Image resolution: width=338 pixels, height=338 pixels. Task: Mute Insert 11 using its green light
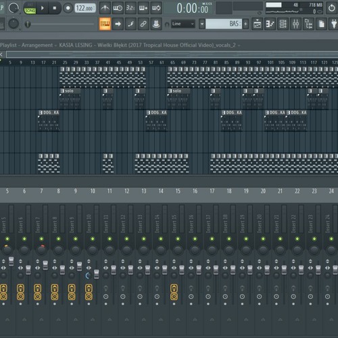point(110,239)
